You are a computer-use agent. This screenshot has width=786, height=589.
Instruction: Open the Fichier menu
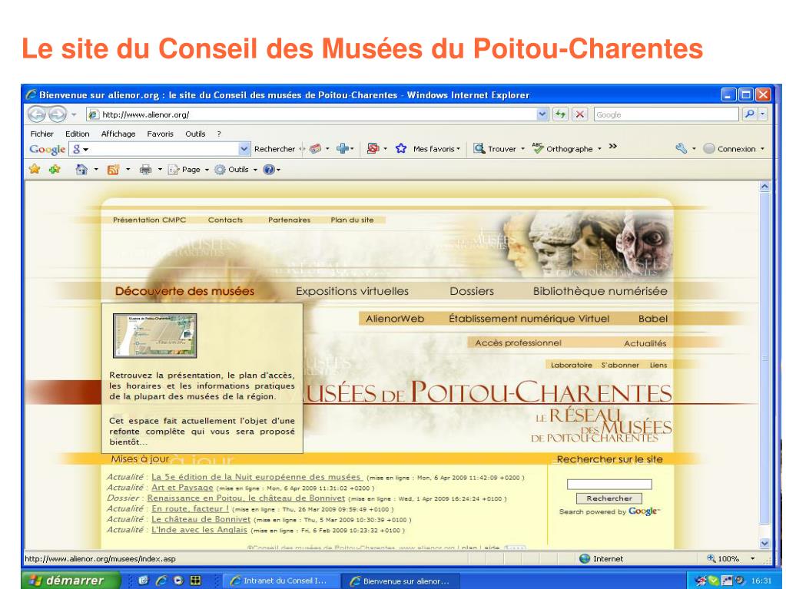(42, 134)
